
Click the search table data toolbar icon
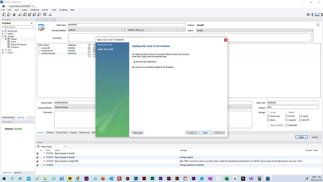coord(45,15)
